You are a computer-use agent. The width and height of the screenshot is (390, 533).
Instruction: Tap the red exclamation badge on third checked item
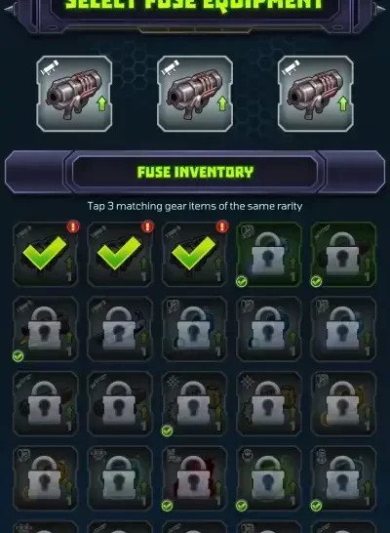coord(222,226)
